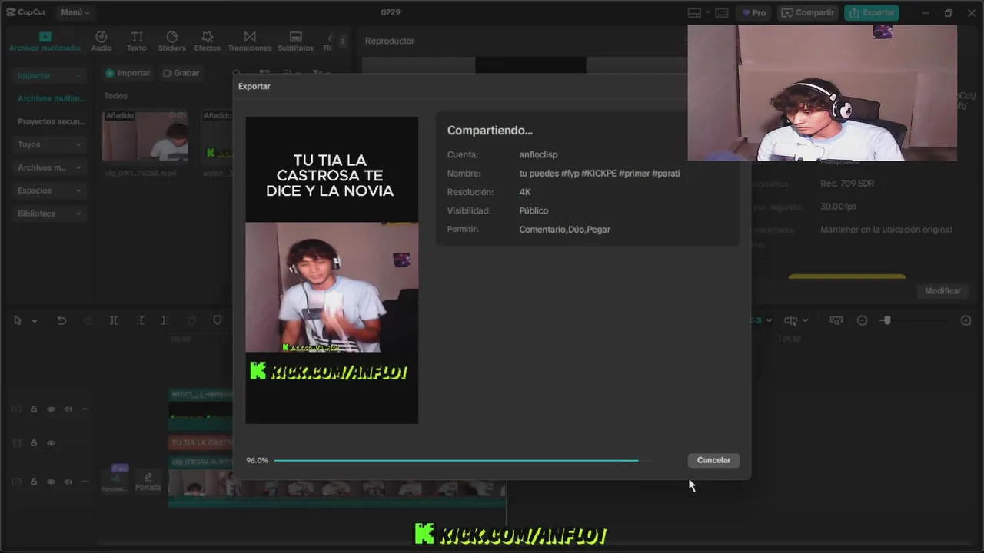Expand the Tuyos sidebar section
The height and width of the screenshot is (553, 984).
coord(49,144)
